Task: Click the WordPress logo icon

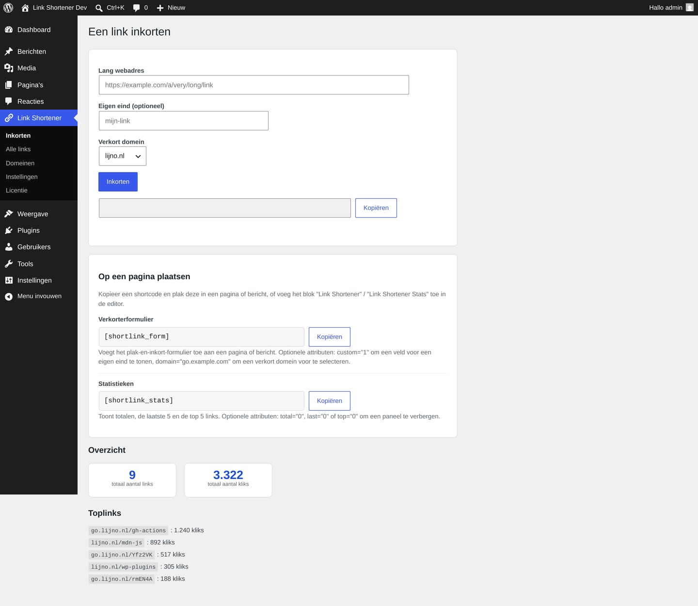Action: (8, 8)
